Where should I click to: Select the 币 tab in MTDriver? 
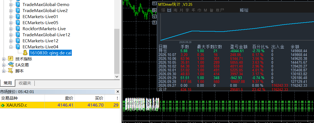199,10
